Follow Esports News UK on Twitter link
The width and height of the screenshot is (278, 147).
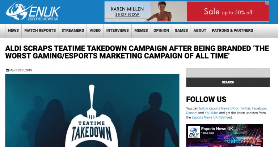pos(224,108)
